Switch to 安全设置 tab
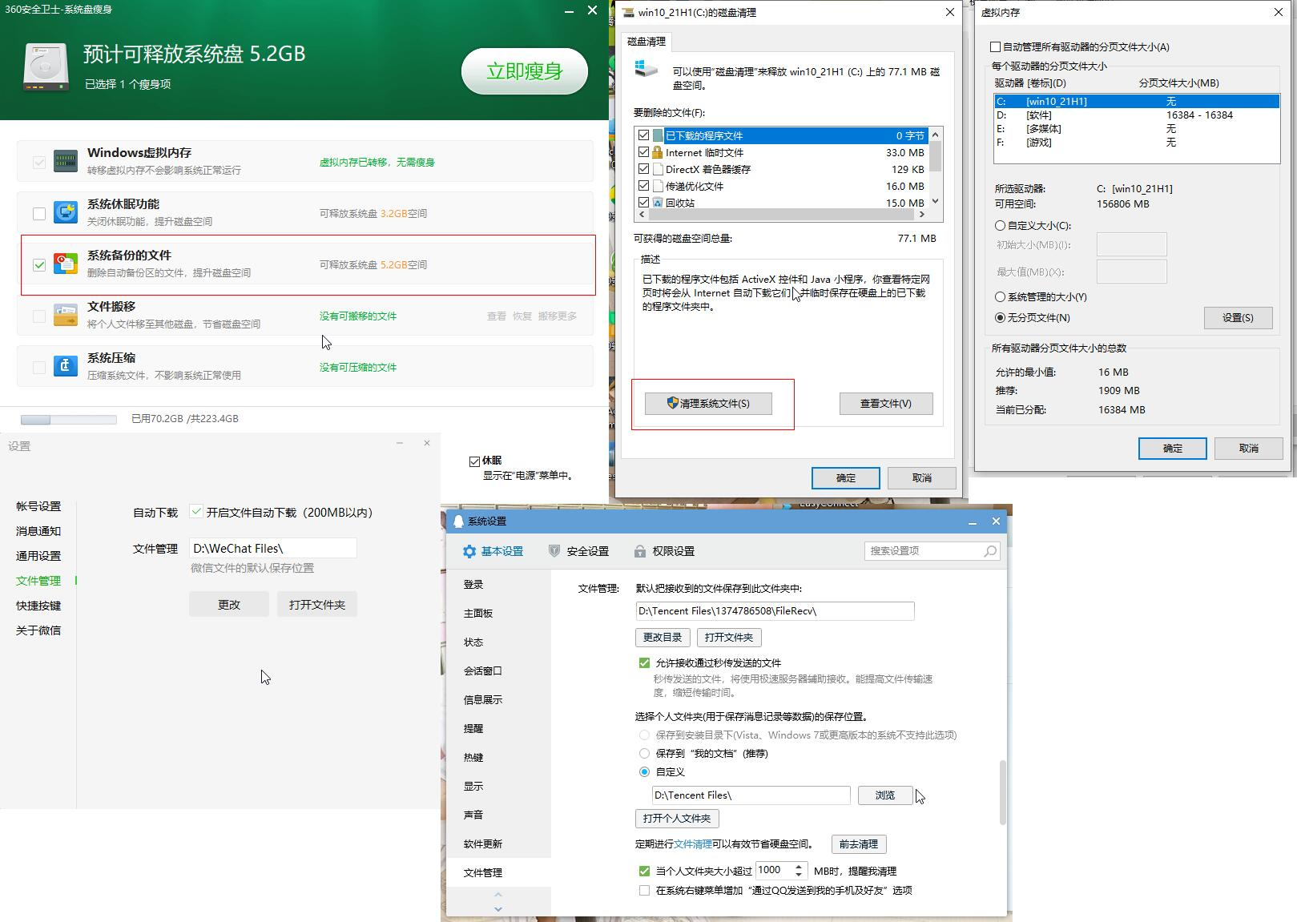The width and height of the screenshot is (1297, 922). (x=578, y=551)
